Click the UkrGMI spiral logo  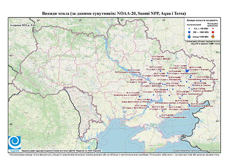point(14,143)
